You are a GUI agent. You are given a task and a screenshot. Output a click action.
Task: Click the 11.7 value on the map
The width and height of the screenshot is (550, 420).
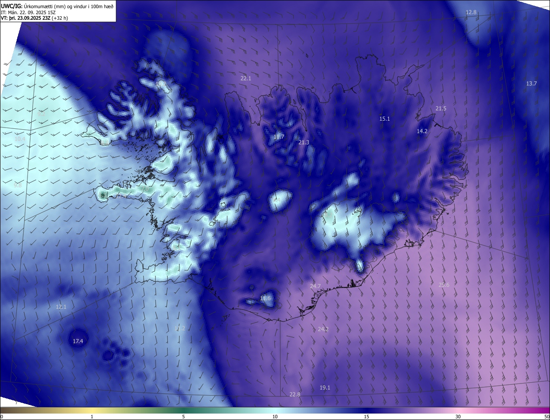pos(279,137)
